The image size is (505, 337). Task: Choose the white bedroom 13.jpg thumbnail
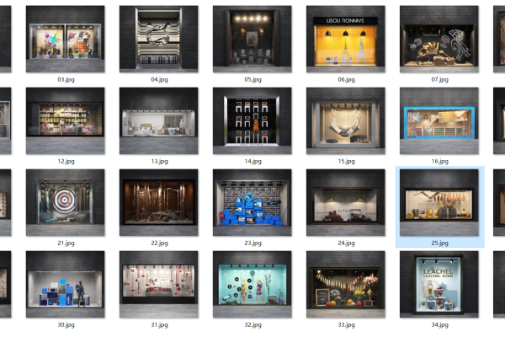point(158,120)
